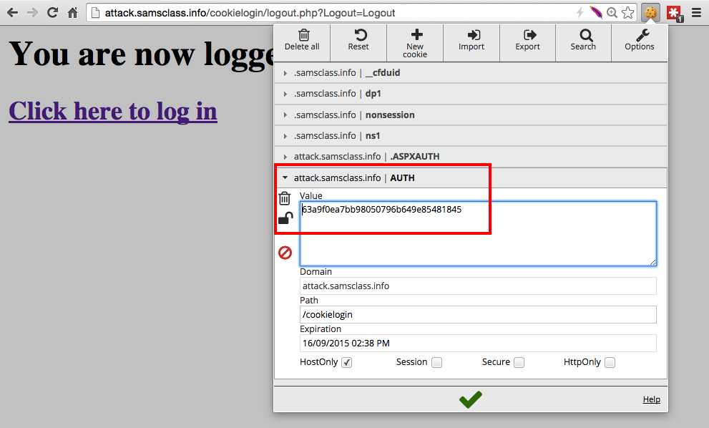Expand the __cfduid cookie row
Image resolution: width=709 pixels, height=428 pixels.
pos(471,73)
